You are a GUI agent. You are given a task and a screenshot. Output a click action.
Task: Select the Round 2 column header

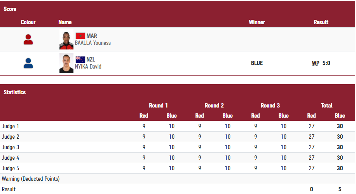[x=214, y=106]
